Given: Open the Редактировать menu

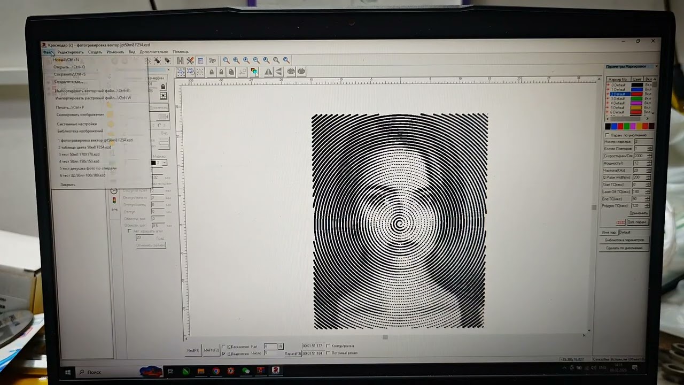Looking at the screenshot, I should (71, 52).
